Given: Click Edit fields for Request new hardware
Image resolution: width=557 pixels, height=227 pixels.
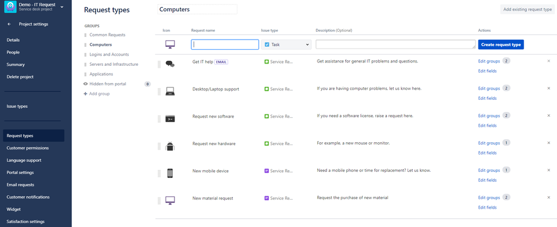Looking at the screenshot, I should coord(487,153).
